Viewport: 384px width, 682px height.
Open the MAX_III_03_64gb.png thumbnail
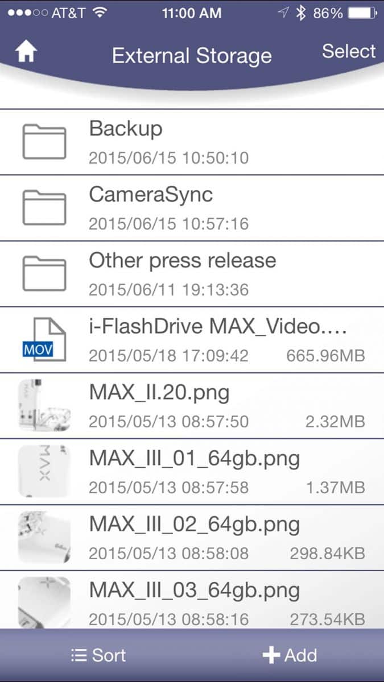click(x=44, y=602)
